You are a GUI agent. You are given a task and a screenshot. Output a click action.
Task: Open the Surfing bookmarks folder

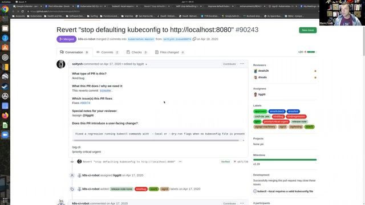(x=92, y=16)
